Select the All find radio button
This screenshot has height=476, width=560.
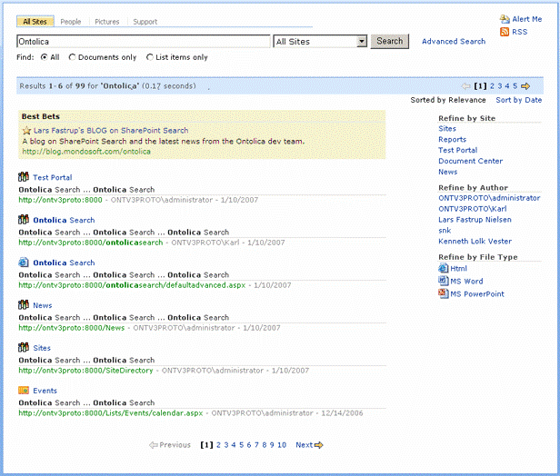pyautogui.click(x=44, y=57)
